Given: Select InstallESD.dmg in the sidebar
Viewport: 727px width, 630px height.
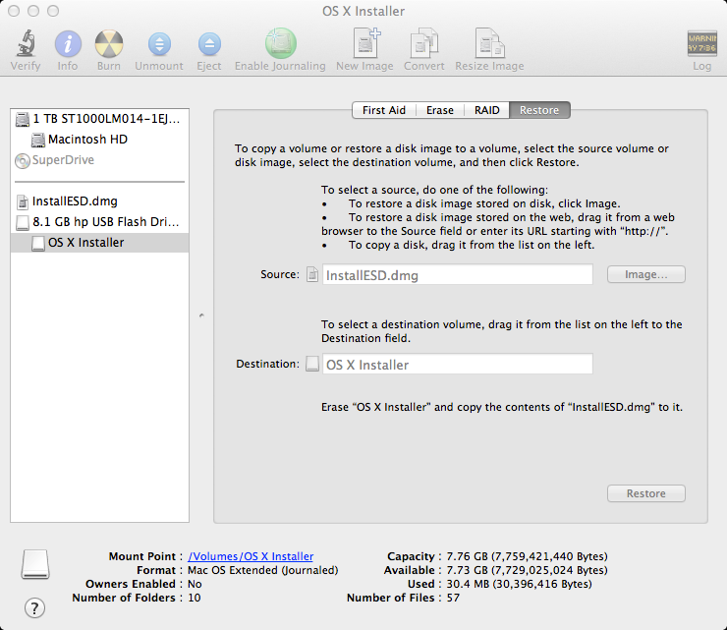Looking at the screenshot, I should coord(99,201).
